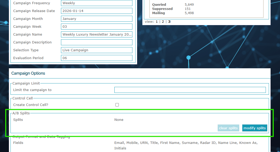The width and height of the screenshot is (280, 152).
Task: Click the Control Cell group label
Action: click(x=23, y=98)
